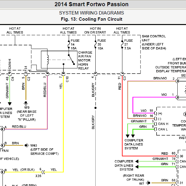
Task: Click the relay switch contact arm
Action: point(71,60)
